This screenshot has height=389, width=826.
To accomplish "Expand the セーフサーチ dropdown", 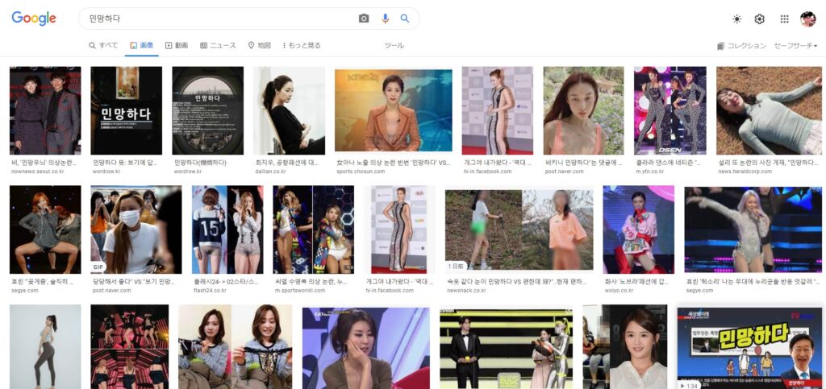I will pos(795,46).
